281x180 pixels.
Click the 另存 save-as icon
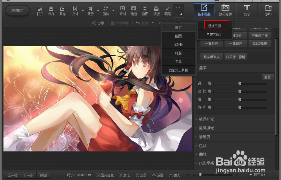[x=62, y=11]
